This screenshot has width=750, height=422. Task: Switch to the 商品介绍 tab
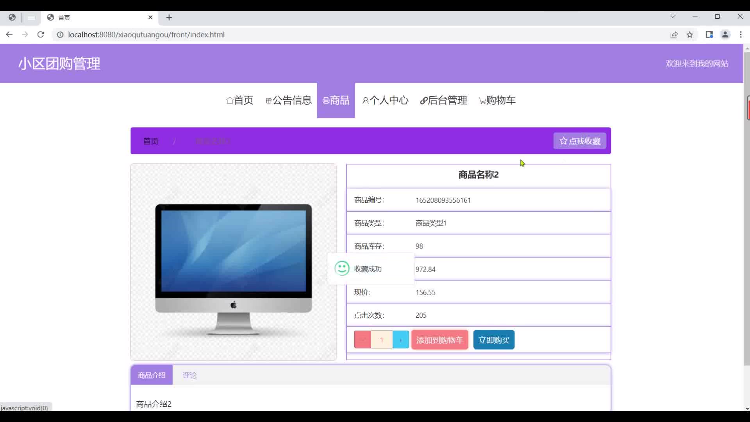tap(152, 375)
